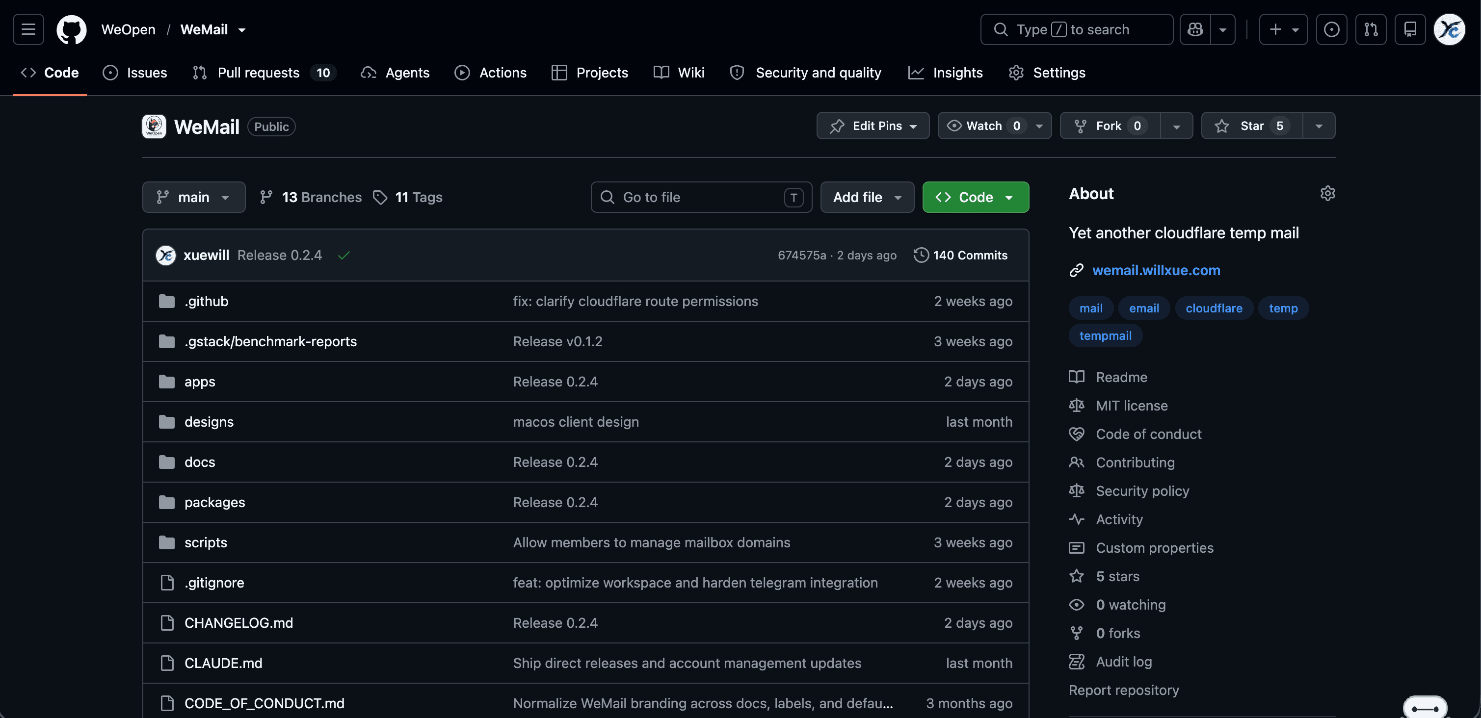The image size is (1481, 718).
Task: Expand the Star lists caret
Action: (x=1319, y=126)
